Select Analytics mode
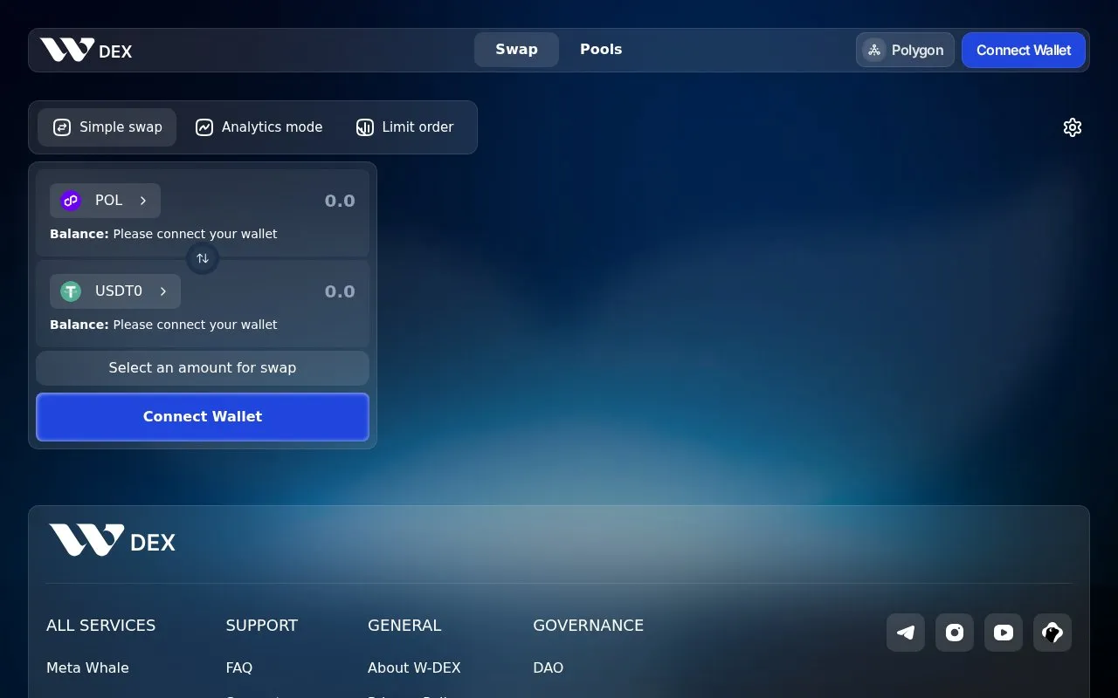The image size is (1118, 698). click(259, 127)
